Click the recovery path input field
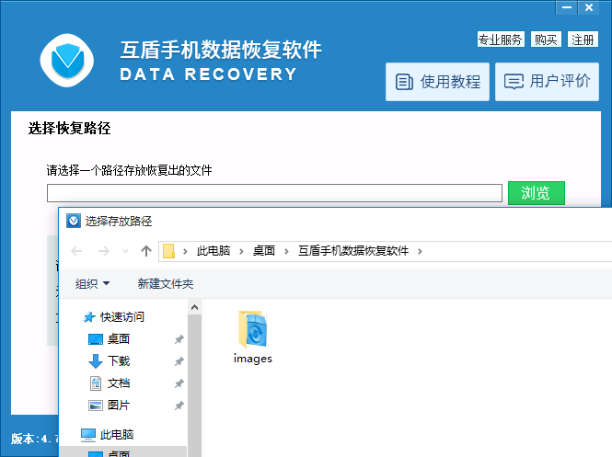 274,193
